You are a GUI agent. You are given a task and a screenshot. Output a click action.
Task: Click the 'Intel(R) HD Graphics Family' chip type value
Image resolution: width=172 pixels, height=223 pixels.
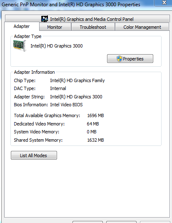tap(77, 80)
